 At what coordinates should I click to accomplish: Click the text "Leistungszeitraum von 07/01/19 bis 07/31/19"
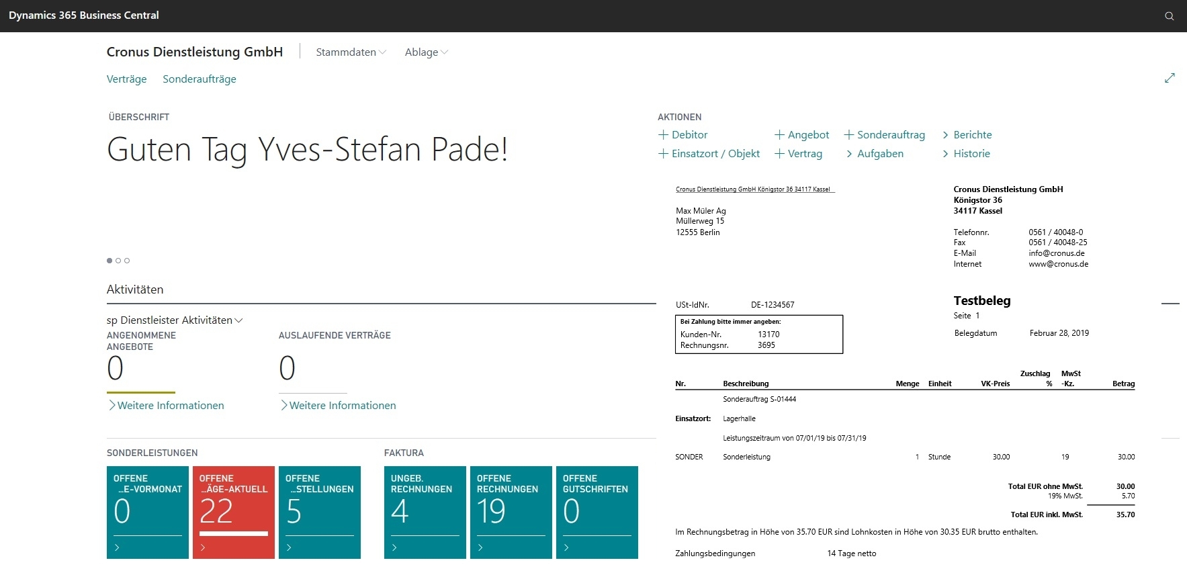tap(795, 438)
